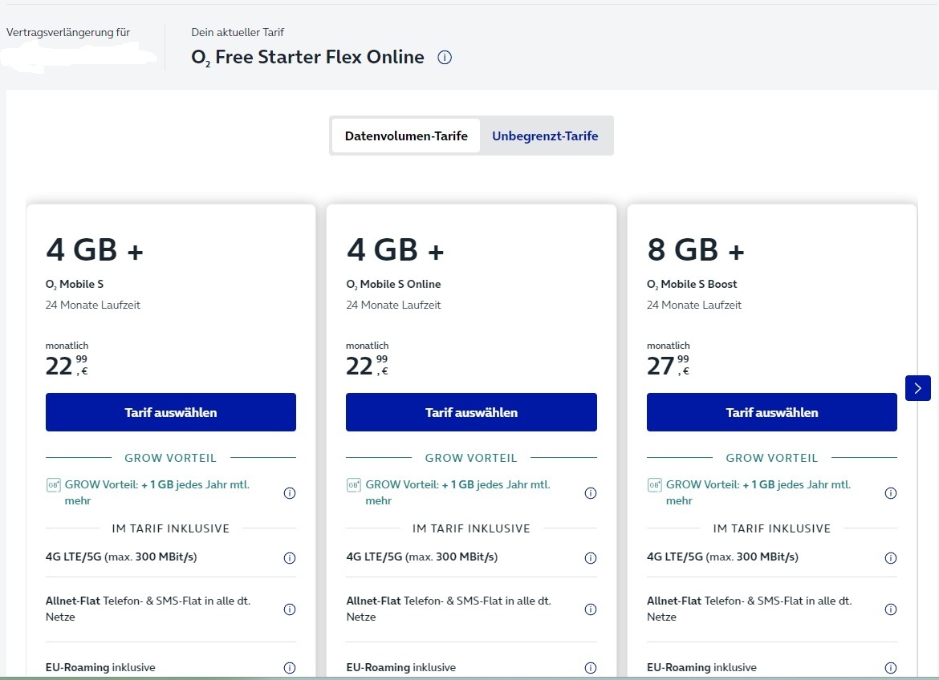The width and height of the screenshot is (939, 680).
Task: Open Allnet-Flat info icon in O2 Mobile S Boost card
Action: pos(891,609)
